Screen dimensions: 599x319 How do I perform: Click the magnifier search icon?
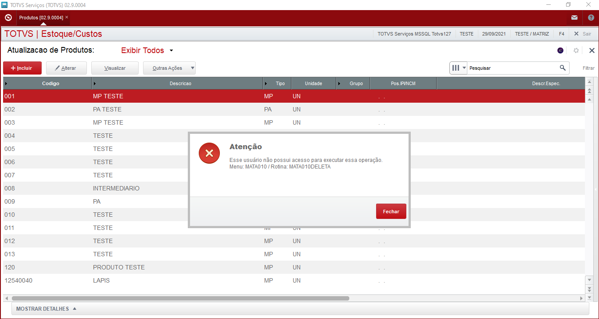[563, 68]
